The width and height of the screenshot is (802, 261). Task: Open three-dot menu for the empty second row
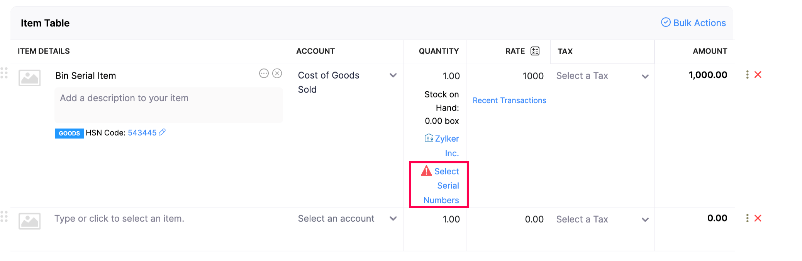747,218
